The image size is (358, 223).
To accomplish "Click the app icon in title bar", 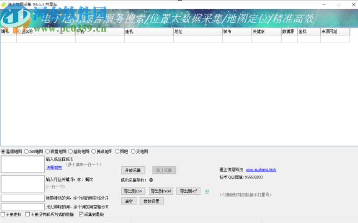I will point(3,4).
